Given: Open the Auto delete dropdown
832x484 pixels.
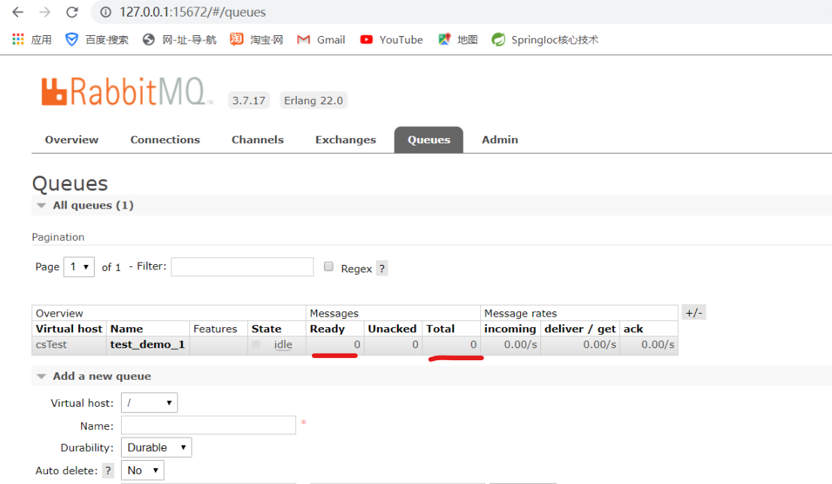Looking at the screenshot, I should (x=142, y=470).
